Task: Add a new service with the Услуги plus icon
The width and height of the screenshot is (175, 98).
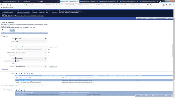Action: point(16,73)
